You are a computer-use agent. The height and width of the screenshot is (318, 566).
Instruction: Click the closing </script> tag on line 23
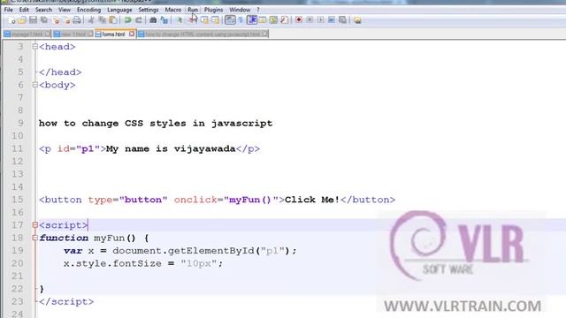pos(66,301)
